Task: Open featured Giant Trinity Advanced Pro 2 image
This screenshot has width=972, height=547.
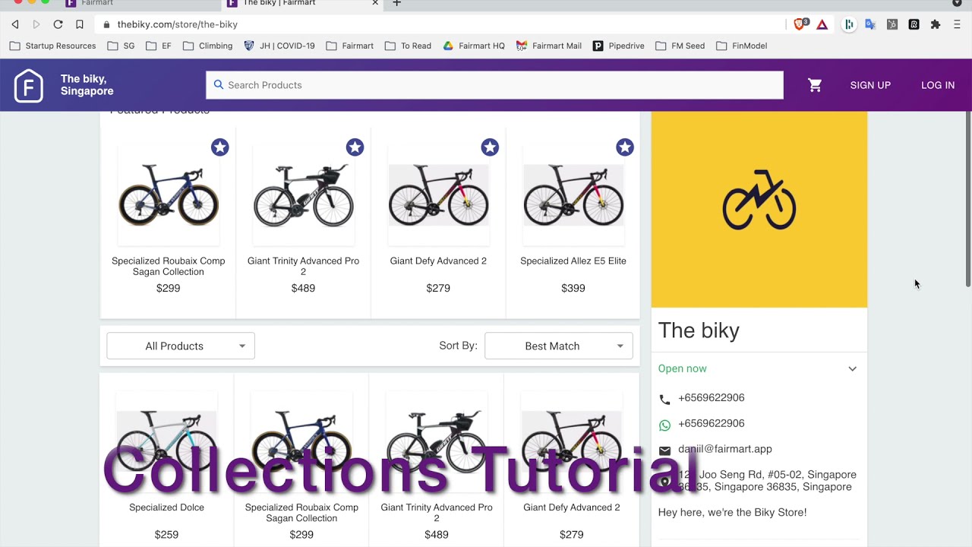Action: coord(303,196)
